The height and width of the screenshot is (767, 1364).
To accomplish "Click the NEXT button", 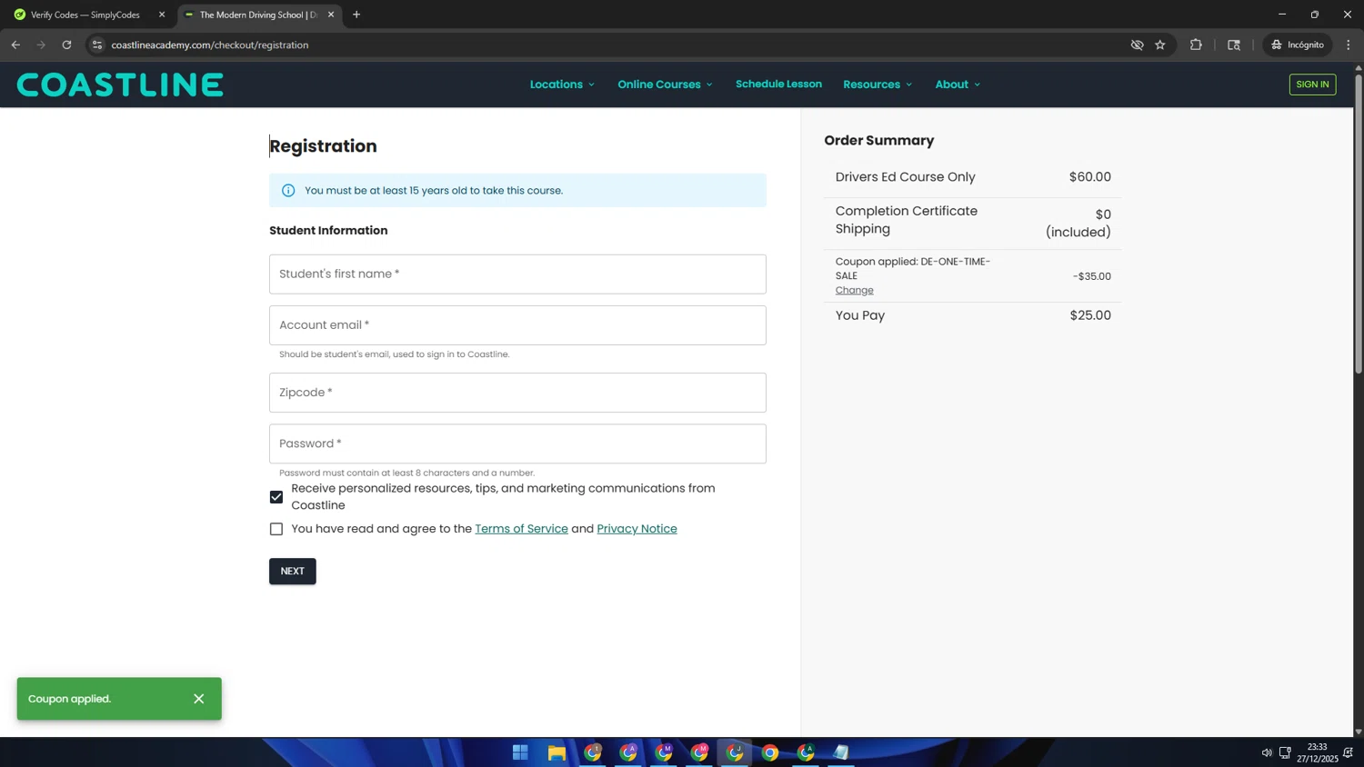I will click(293, 572).
